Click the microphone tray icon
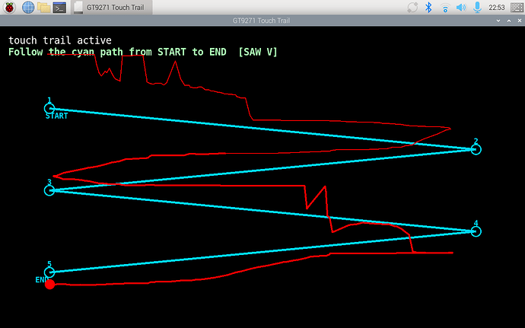This screenshot has height=328, width=525. point(478,8)
